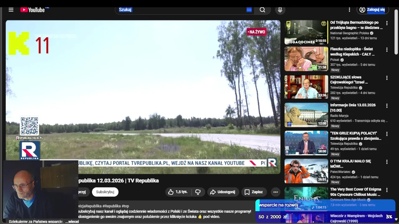Viewport: 399px width, 224px height.
Task: Click the #tvp hashtag
Action: tap(125, 206)
